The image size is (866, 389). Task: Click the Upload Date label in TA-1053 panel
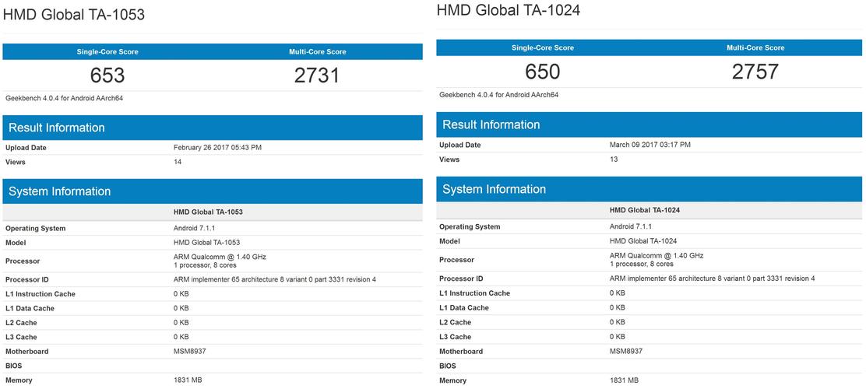(x=26, y=148)
